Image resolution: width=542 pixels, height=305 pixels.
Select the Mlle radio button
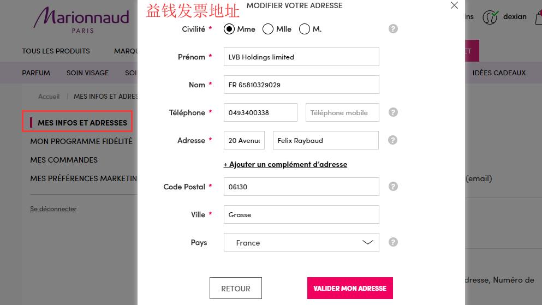coord(268,29)
